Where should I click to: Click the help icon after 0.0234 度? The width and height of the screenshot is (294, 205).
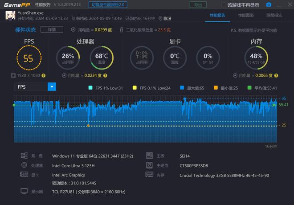(105, 75)
